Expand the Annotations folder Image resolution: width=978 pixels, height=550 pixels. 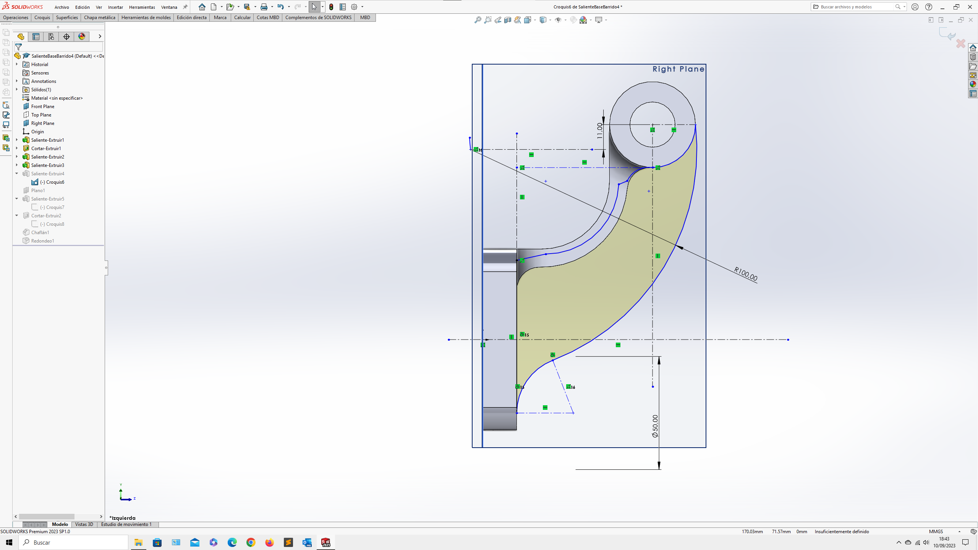pyautogui.click(x=17, y=81)
